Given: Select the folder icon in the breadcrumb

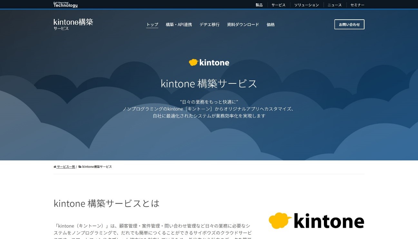Looking at the screenshot, I should pos(80,167).
